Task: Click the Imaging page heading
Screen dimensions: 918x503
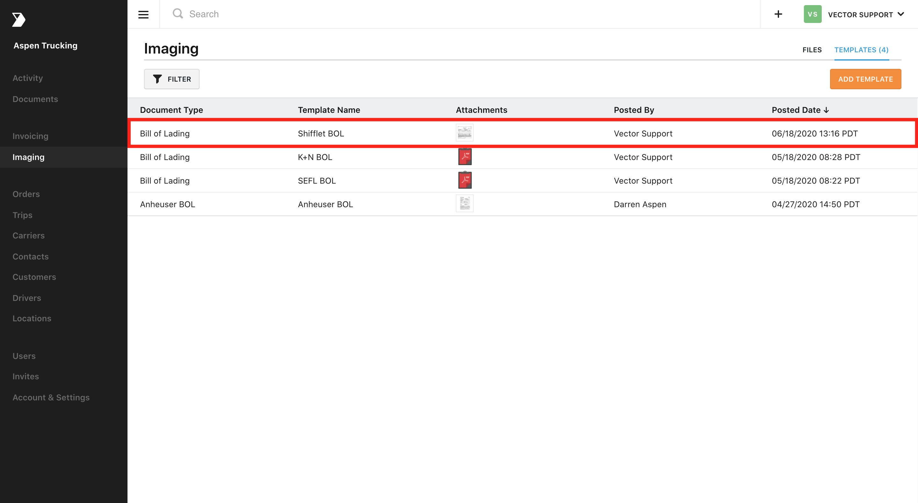Action: point(171,49)
